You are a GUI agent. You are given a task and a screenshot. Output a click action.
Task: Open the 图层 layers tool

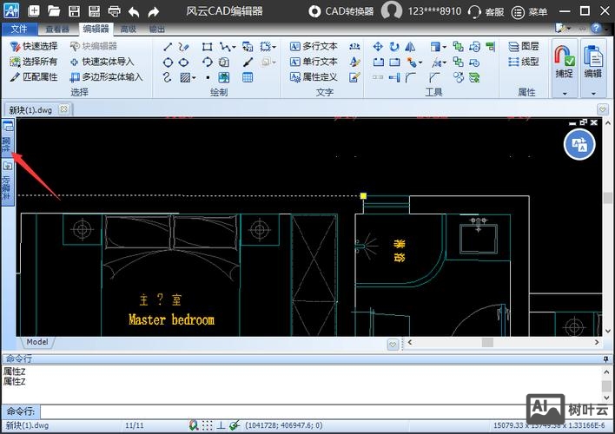click(x=524, y=46)
